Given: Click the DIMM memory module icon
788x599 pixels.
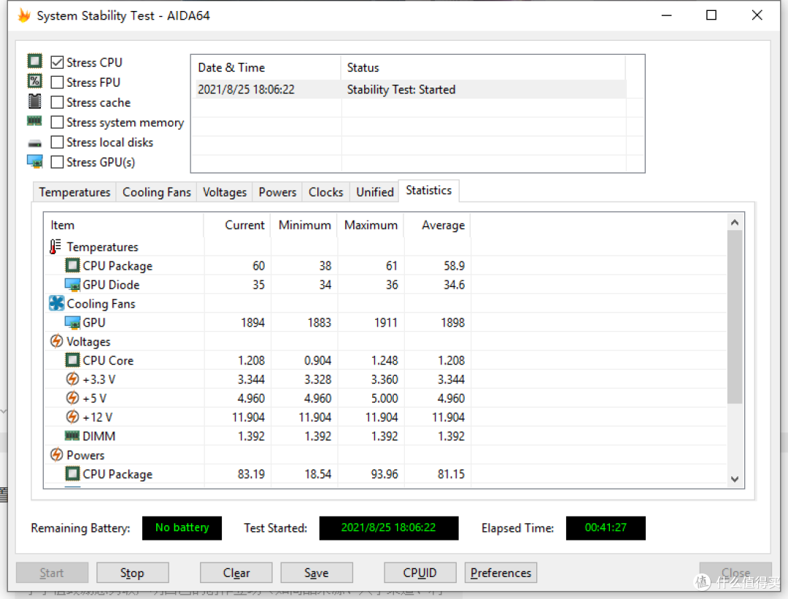Looking at the screenshot, I should [x=72, y=435].
